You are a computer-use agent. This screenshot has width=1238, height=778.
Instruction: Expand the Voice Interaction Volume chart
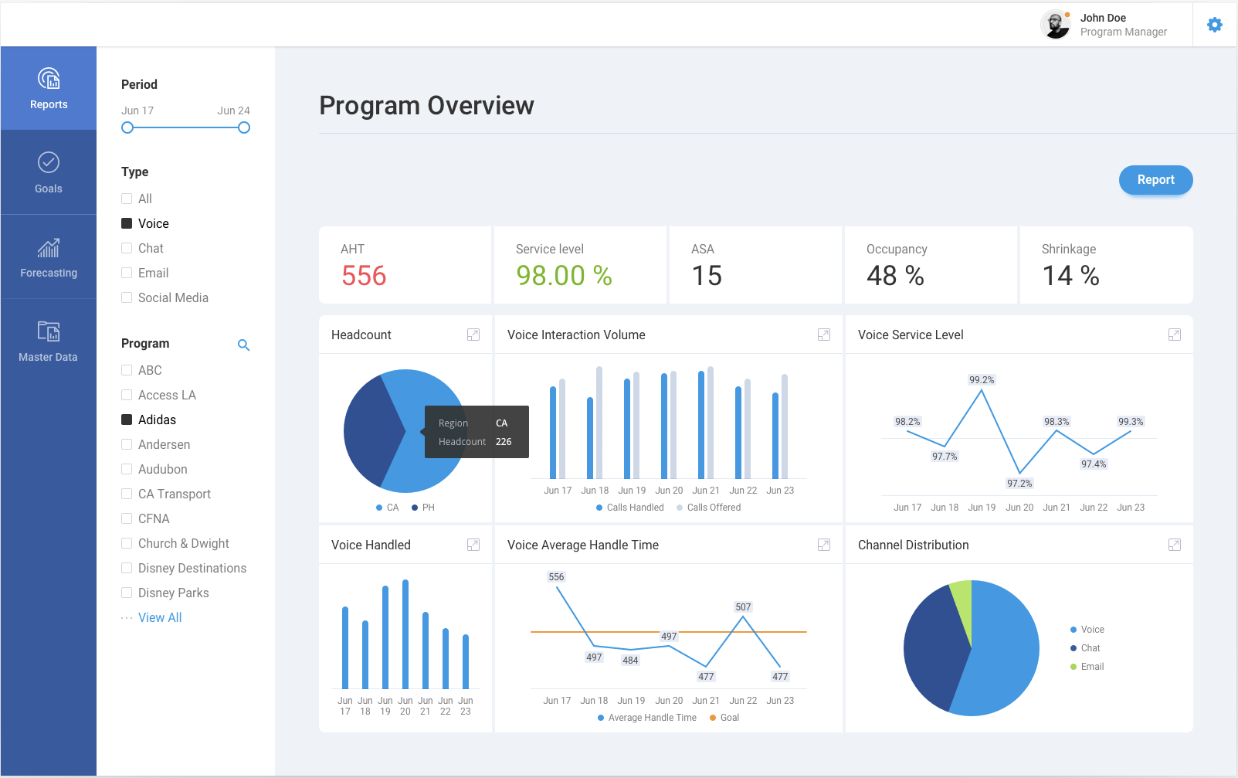coord(824,335)
